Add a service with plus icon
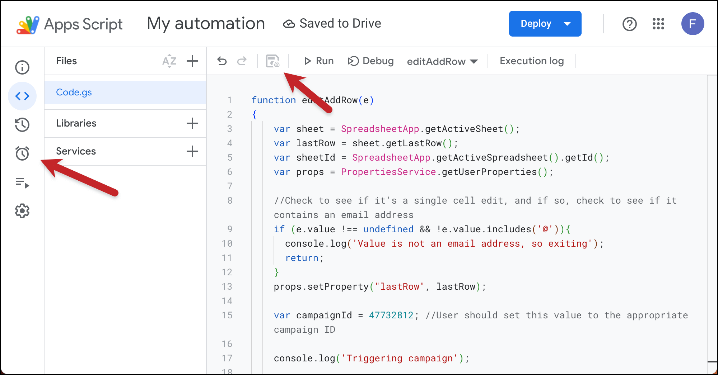The width and height of the screenshot is (718, 375). click(x=192, y=151)
